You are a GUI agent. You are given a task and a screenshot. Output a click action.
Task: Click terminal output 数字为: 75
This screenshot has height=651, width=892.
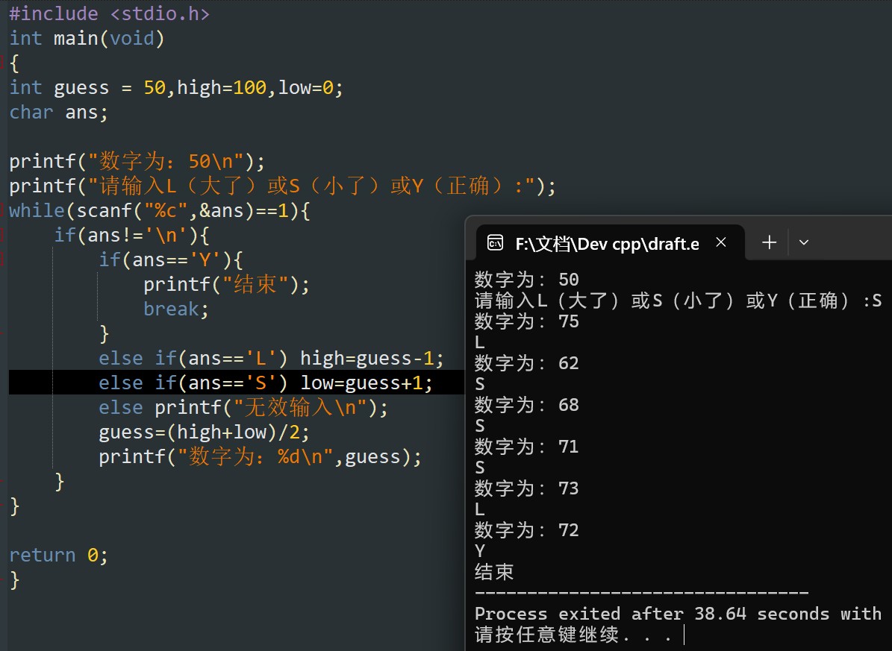coord(526,322)
